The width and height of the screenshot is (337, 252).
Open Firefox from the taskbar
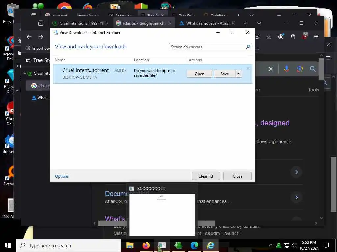(146, 245)
